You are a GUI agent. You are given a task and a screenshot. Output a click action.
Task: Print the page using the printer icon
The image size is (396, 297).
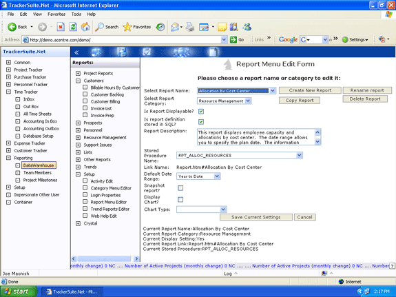[190, 27]
